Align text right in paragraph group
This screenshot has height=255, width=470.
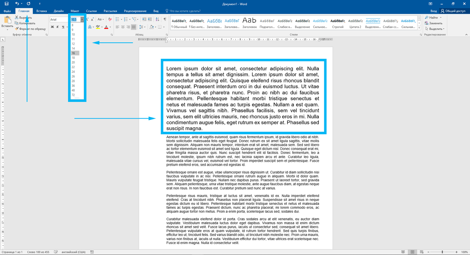click(128, 27)
